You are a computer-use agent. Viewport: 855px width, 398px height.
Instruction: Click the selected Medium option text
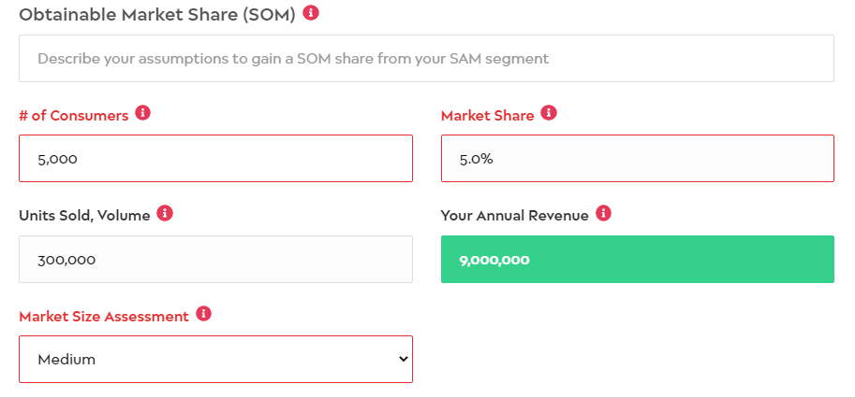tap(66, 360)
